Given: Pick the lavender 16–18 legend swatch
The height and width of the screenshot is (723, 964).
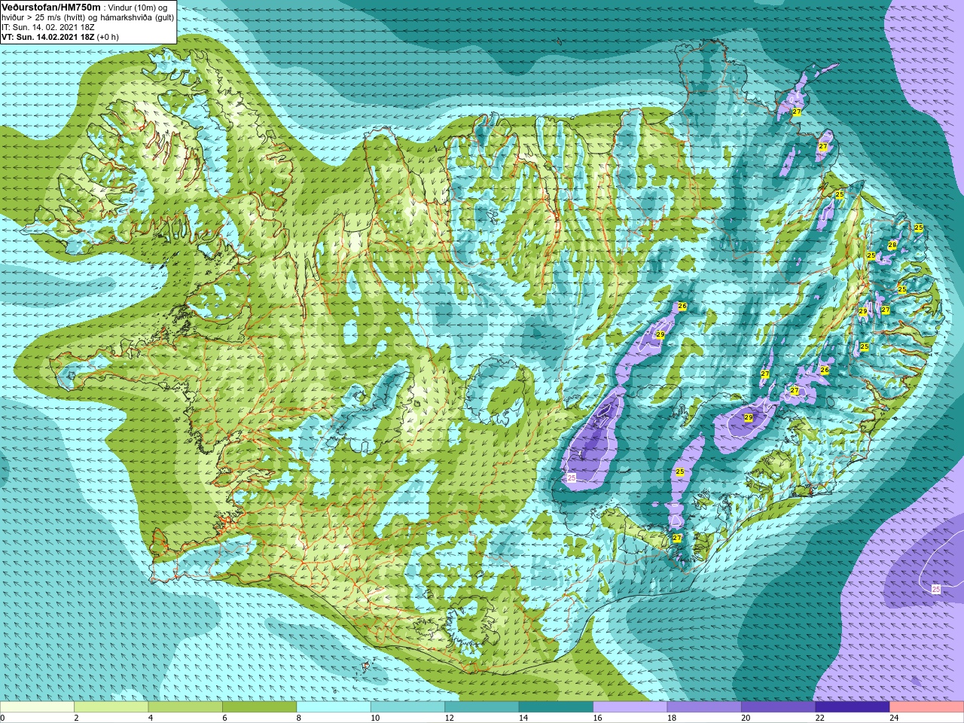Looking at the screenshot, I should (630, 707).
